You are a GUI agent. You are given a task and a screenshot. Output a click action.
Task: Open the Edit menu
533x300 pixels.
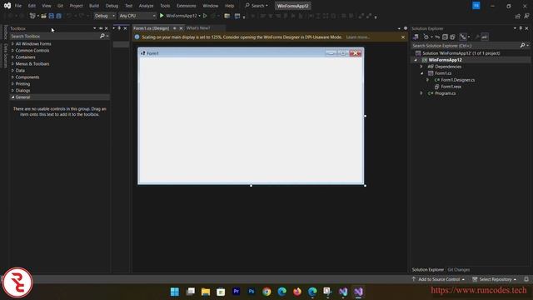point(32,6)
